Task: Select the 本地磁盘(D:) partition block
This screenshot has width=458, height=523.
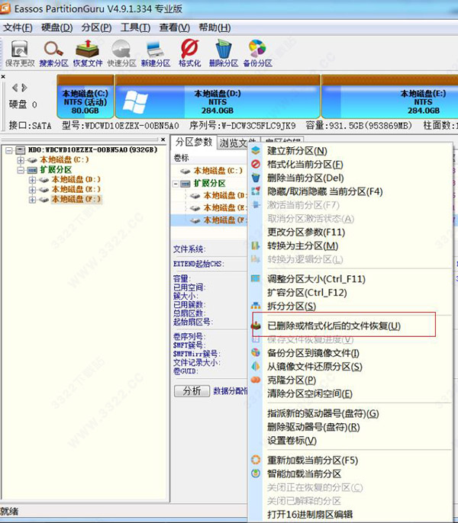Action: [x=218, y=97]
